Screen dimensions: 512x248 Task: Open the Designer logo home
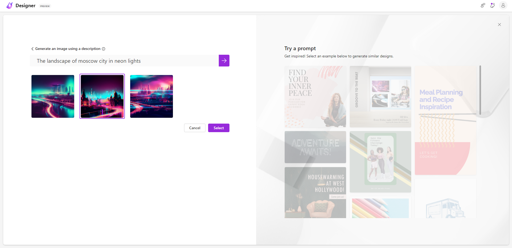point(21,6)
